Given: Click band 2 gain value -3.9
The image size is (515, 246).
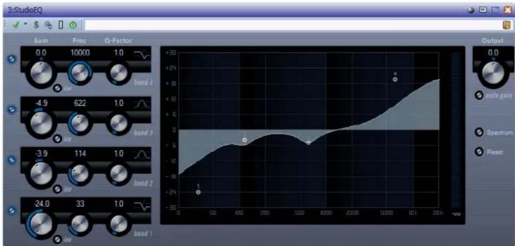Looking at the screenshot, I should tap(41, 154).
